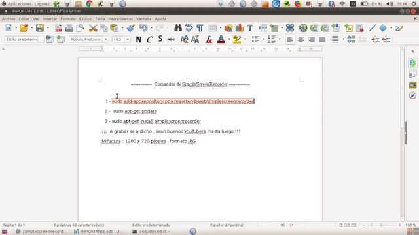Insert a hyperlink globe icon

(x=303, y=27)
